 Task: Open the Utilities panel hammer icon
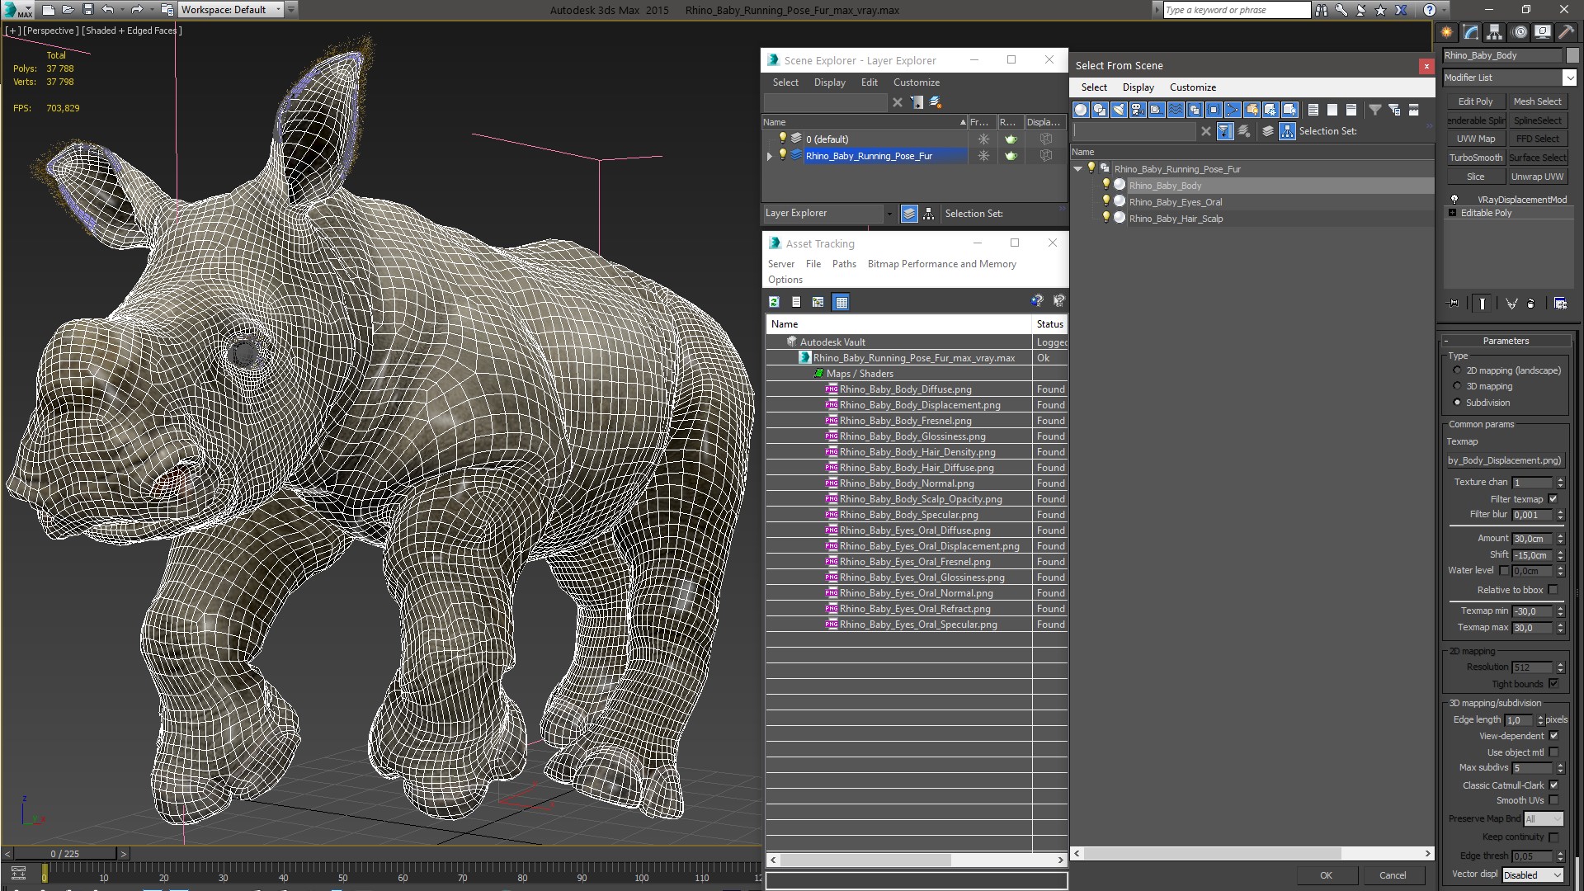1566,32
